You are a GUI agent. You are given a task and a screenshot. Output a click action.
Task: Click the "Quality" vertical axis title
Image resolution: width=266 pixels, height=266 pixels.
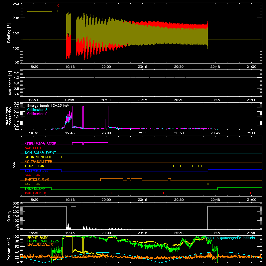click(9, 216)
